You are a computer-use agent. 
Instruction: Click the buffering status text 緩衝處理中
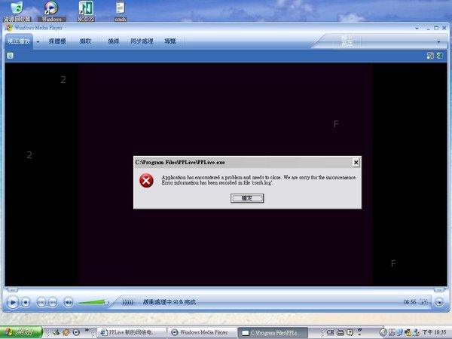169,302
